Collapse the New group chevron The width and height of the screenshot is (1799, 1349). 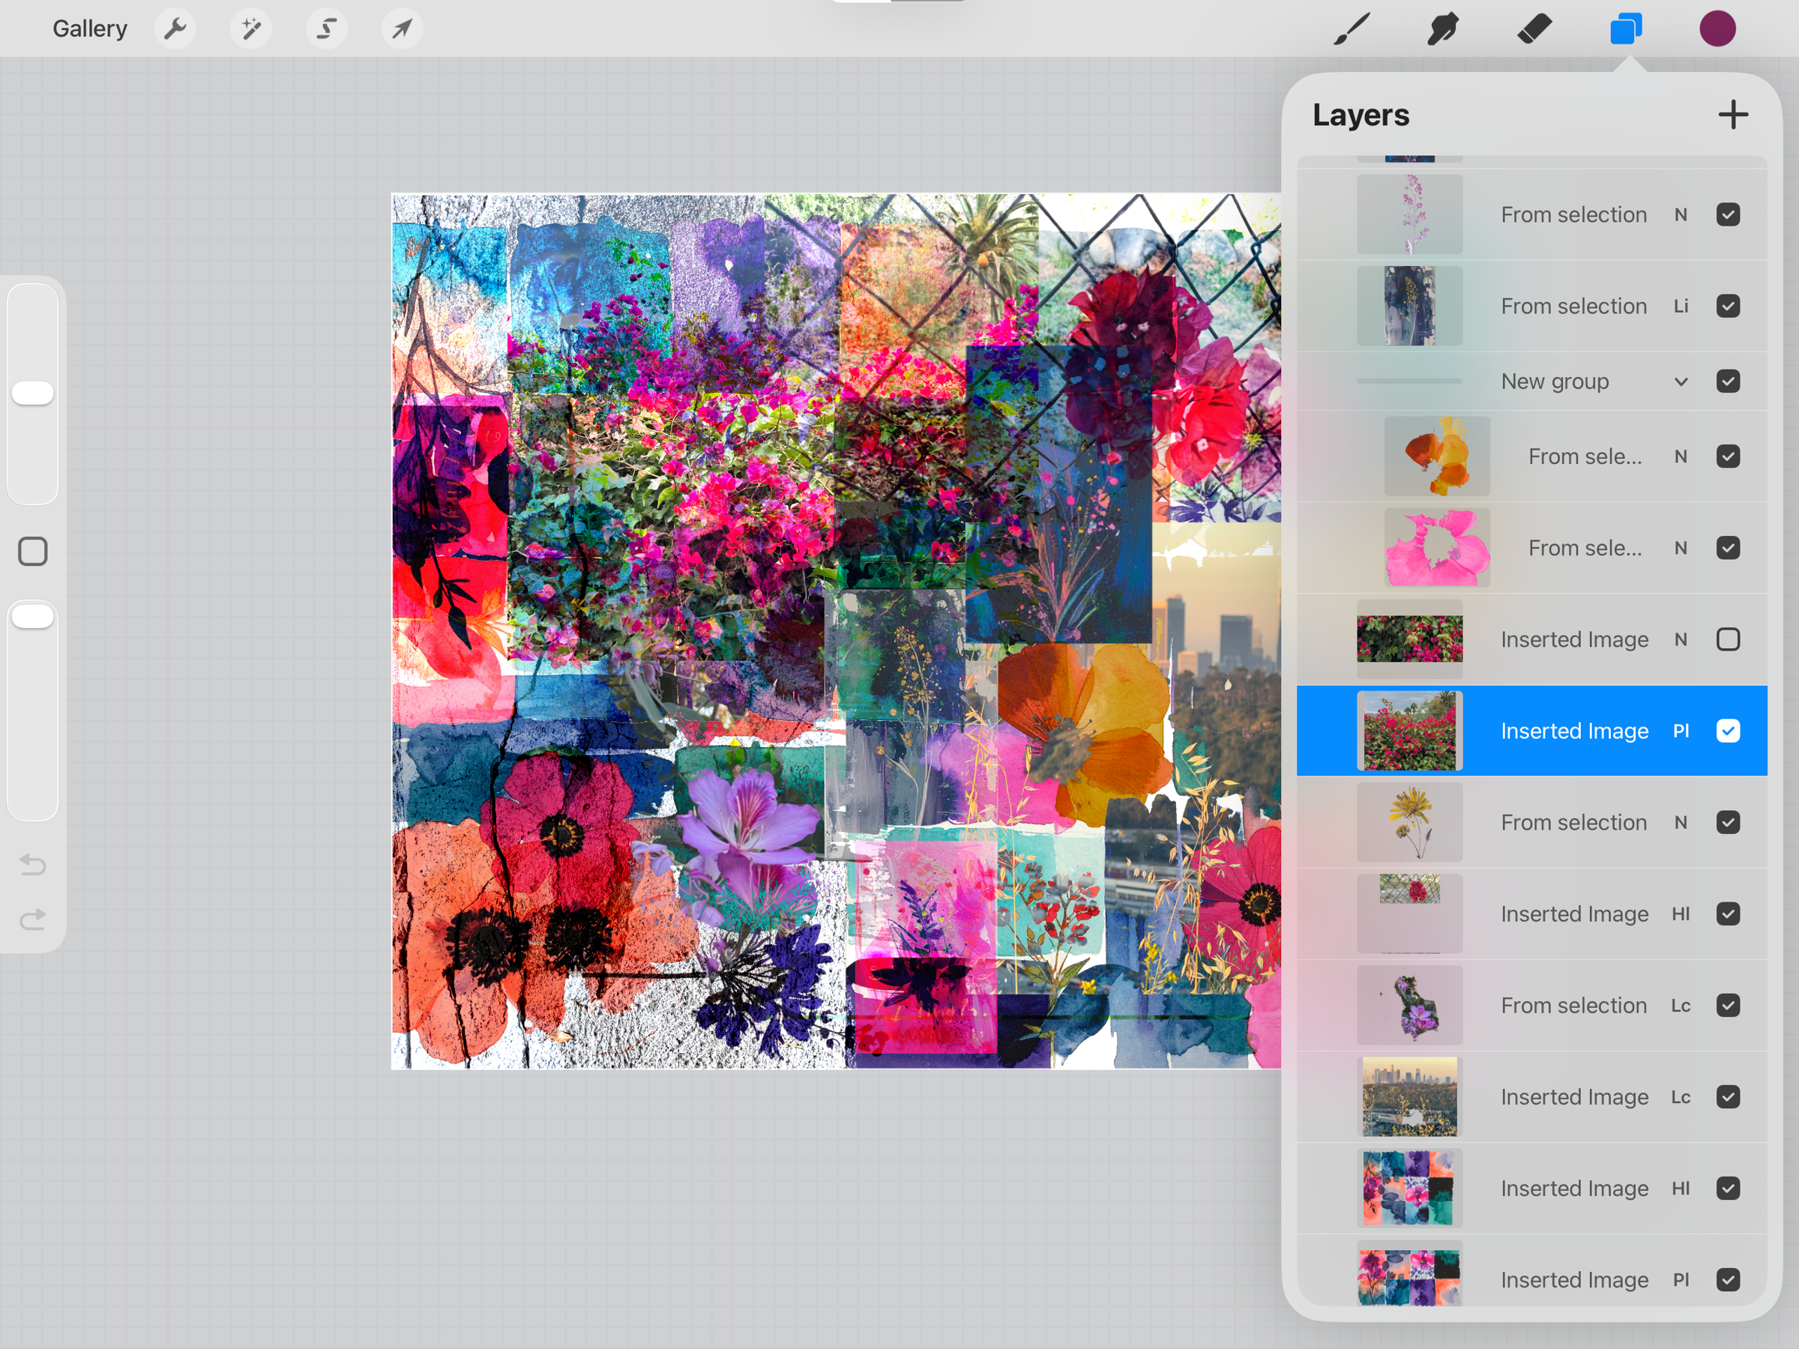tap(1681, 381)
